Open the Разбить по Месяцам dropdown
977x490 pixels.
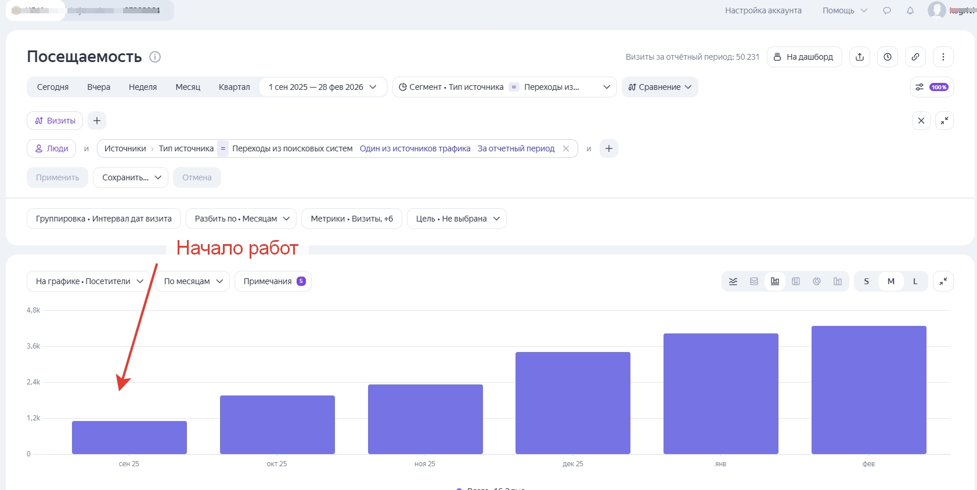[241, 219]
